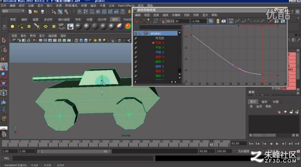Image resolution: width=301 pixels, height=167 pixels.
Task: Click shelf tab options at shelf left edge
Action: tap(4, 26)
